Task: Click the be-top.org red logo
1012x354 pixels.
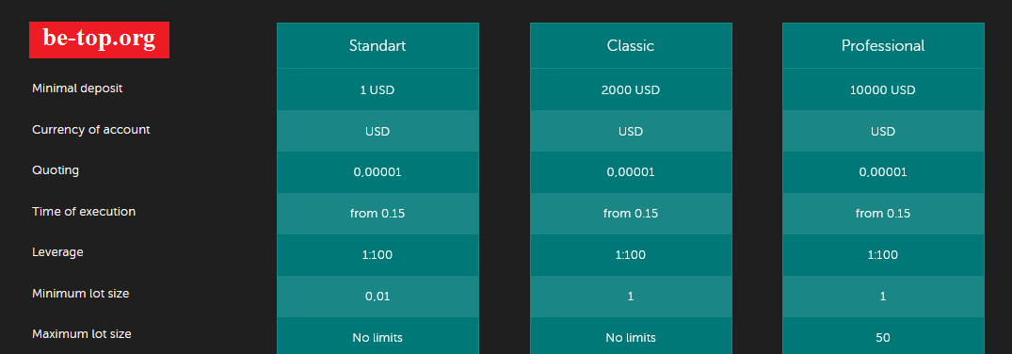Action: [100, 40]
